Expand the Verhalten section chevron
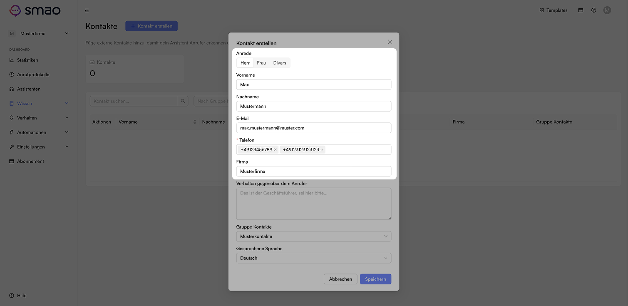 67,118
